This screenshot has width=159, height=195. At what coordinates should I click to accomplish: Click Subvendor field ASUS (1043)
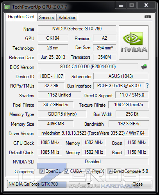(121, 76)
